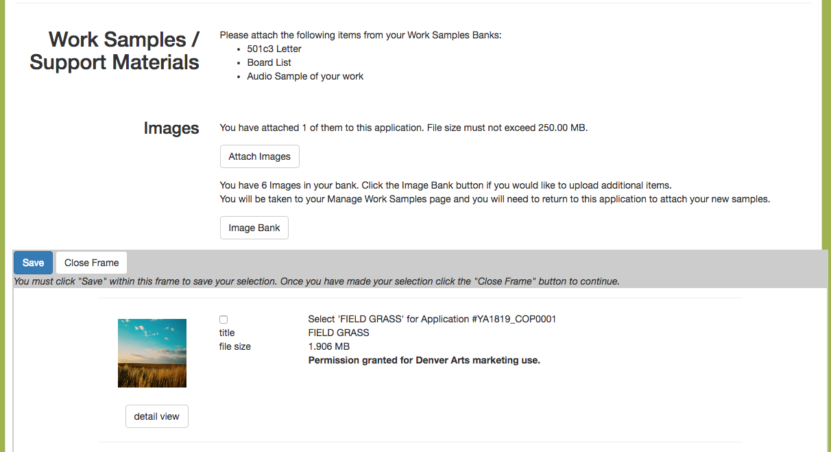The height and width of the screenshot is (452, 831).
Task: Click the 6 Images in your bank message
Action: pyautogui.click(x=446, y=185)
